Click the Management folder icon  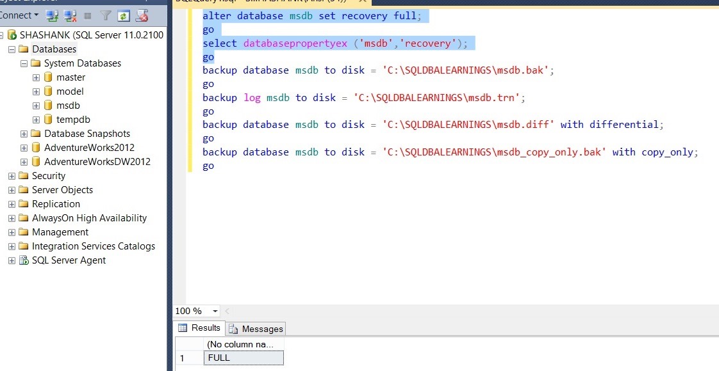tap(23, 232)
